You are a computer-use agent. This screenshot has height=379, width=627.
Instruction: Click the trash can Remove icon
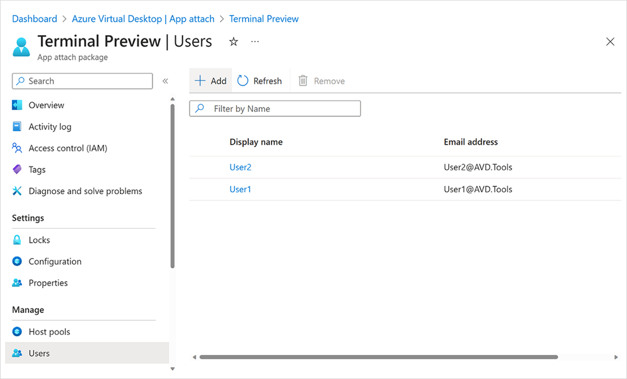pyautogui.click(x=303, y=81)
